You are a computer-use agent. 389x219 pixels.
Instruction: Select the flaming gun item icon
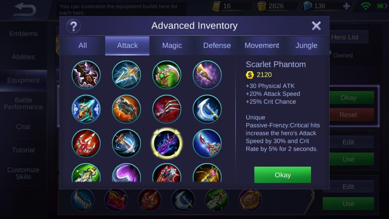pyautogui.click(x=126, y=109)
